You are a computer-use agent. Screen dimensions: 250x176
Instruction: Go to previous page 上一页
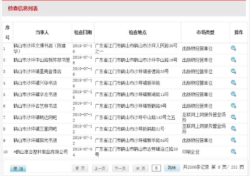100,168
